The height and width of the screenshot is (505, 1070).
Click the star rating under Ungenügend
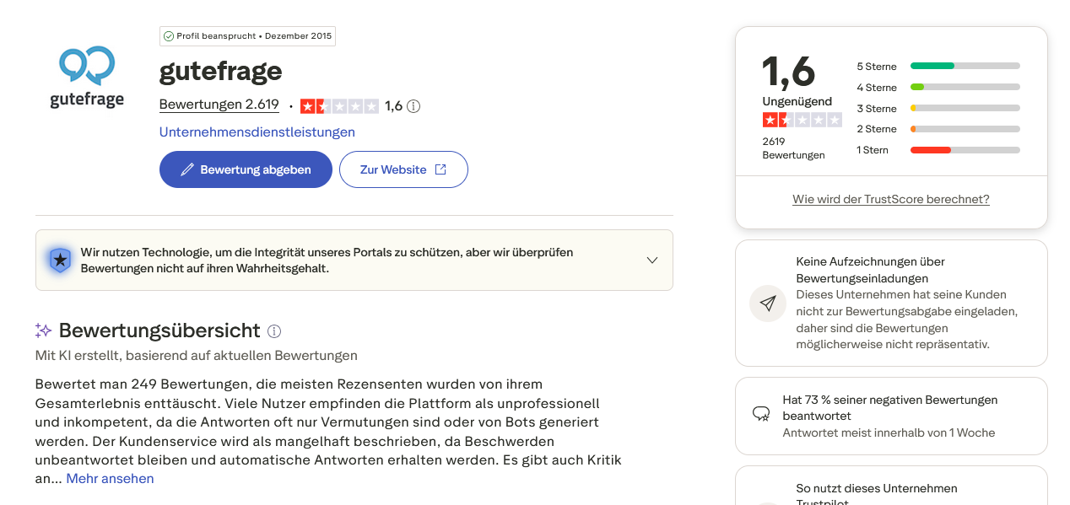pyautogui.click(x=802, y=120)
